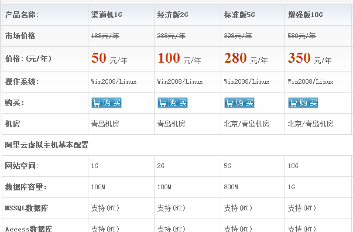Click the 350 元/年 price
The width and height of the screenshot is (353, 232).
tap(310, 59)
